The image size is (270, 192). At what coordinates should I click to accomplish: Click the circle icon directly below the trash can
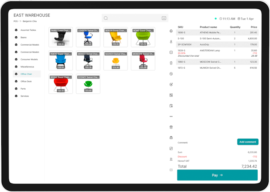click(x=171, y=74)
